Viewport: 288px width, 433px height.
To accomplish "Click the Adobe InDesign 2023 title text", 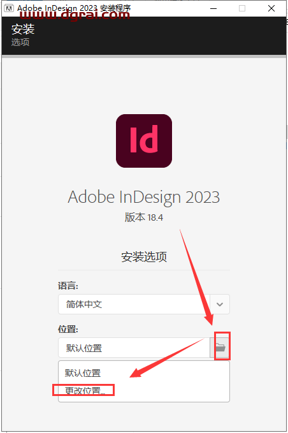I will point(144,198).
